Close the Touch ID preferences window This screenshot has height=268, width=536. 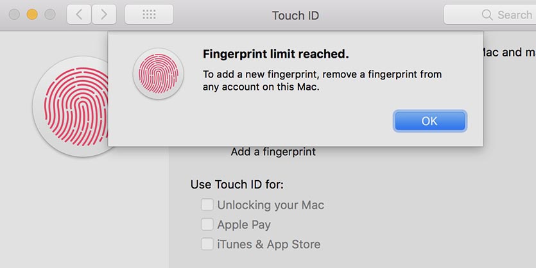pyautogui.click(x=14, y=14)
